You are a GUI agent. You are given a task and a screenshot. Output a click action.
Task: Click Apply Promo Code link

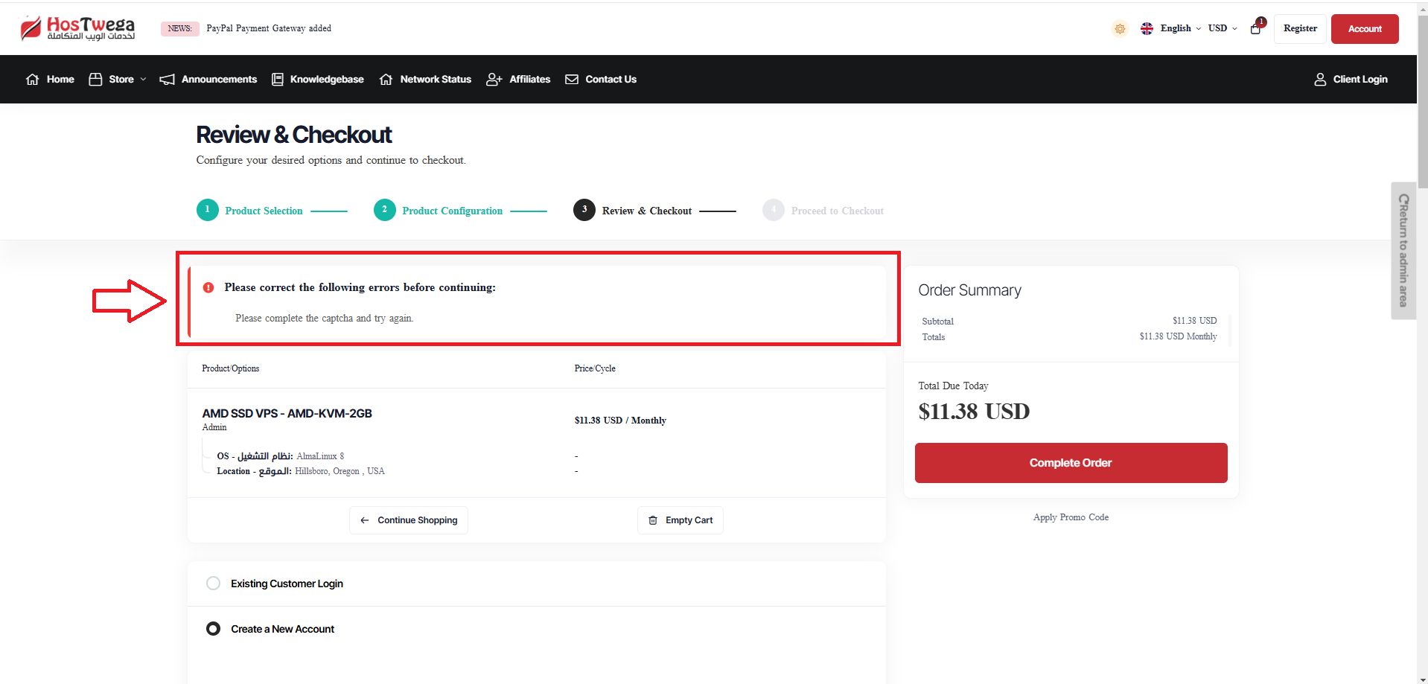coord(1071,517)
